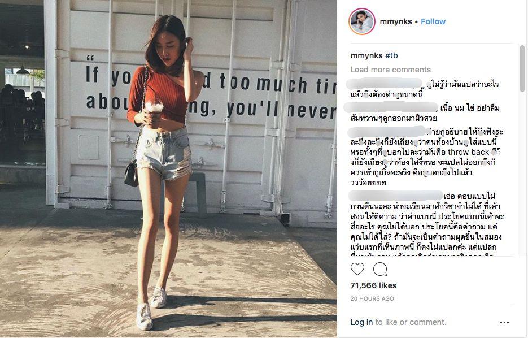Open blurred commenter name on third comment
This screenshot has height=338, width=528.
(x=387, y=132)
